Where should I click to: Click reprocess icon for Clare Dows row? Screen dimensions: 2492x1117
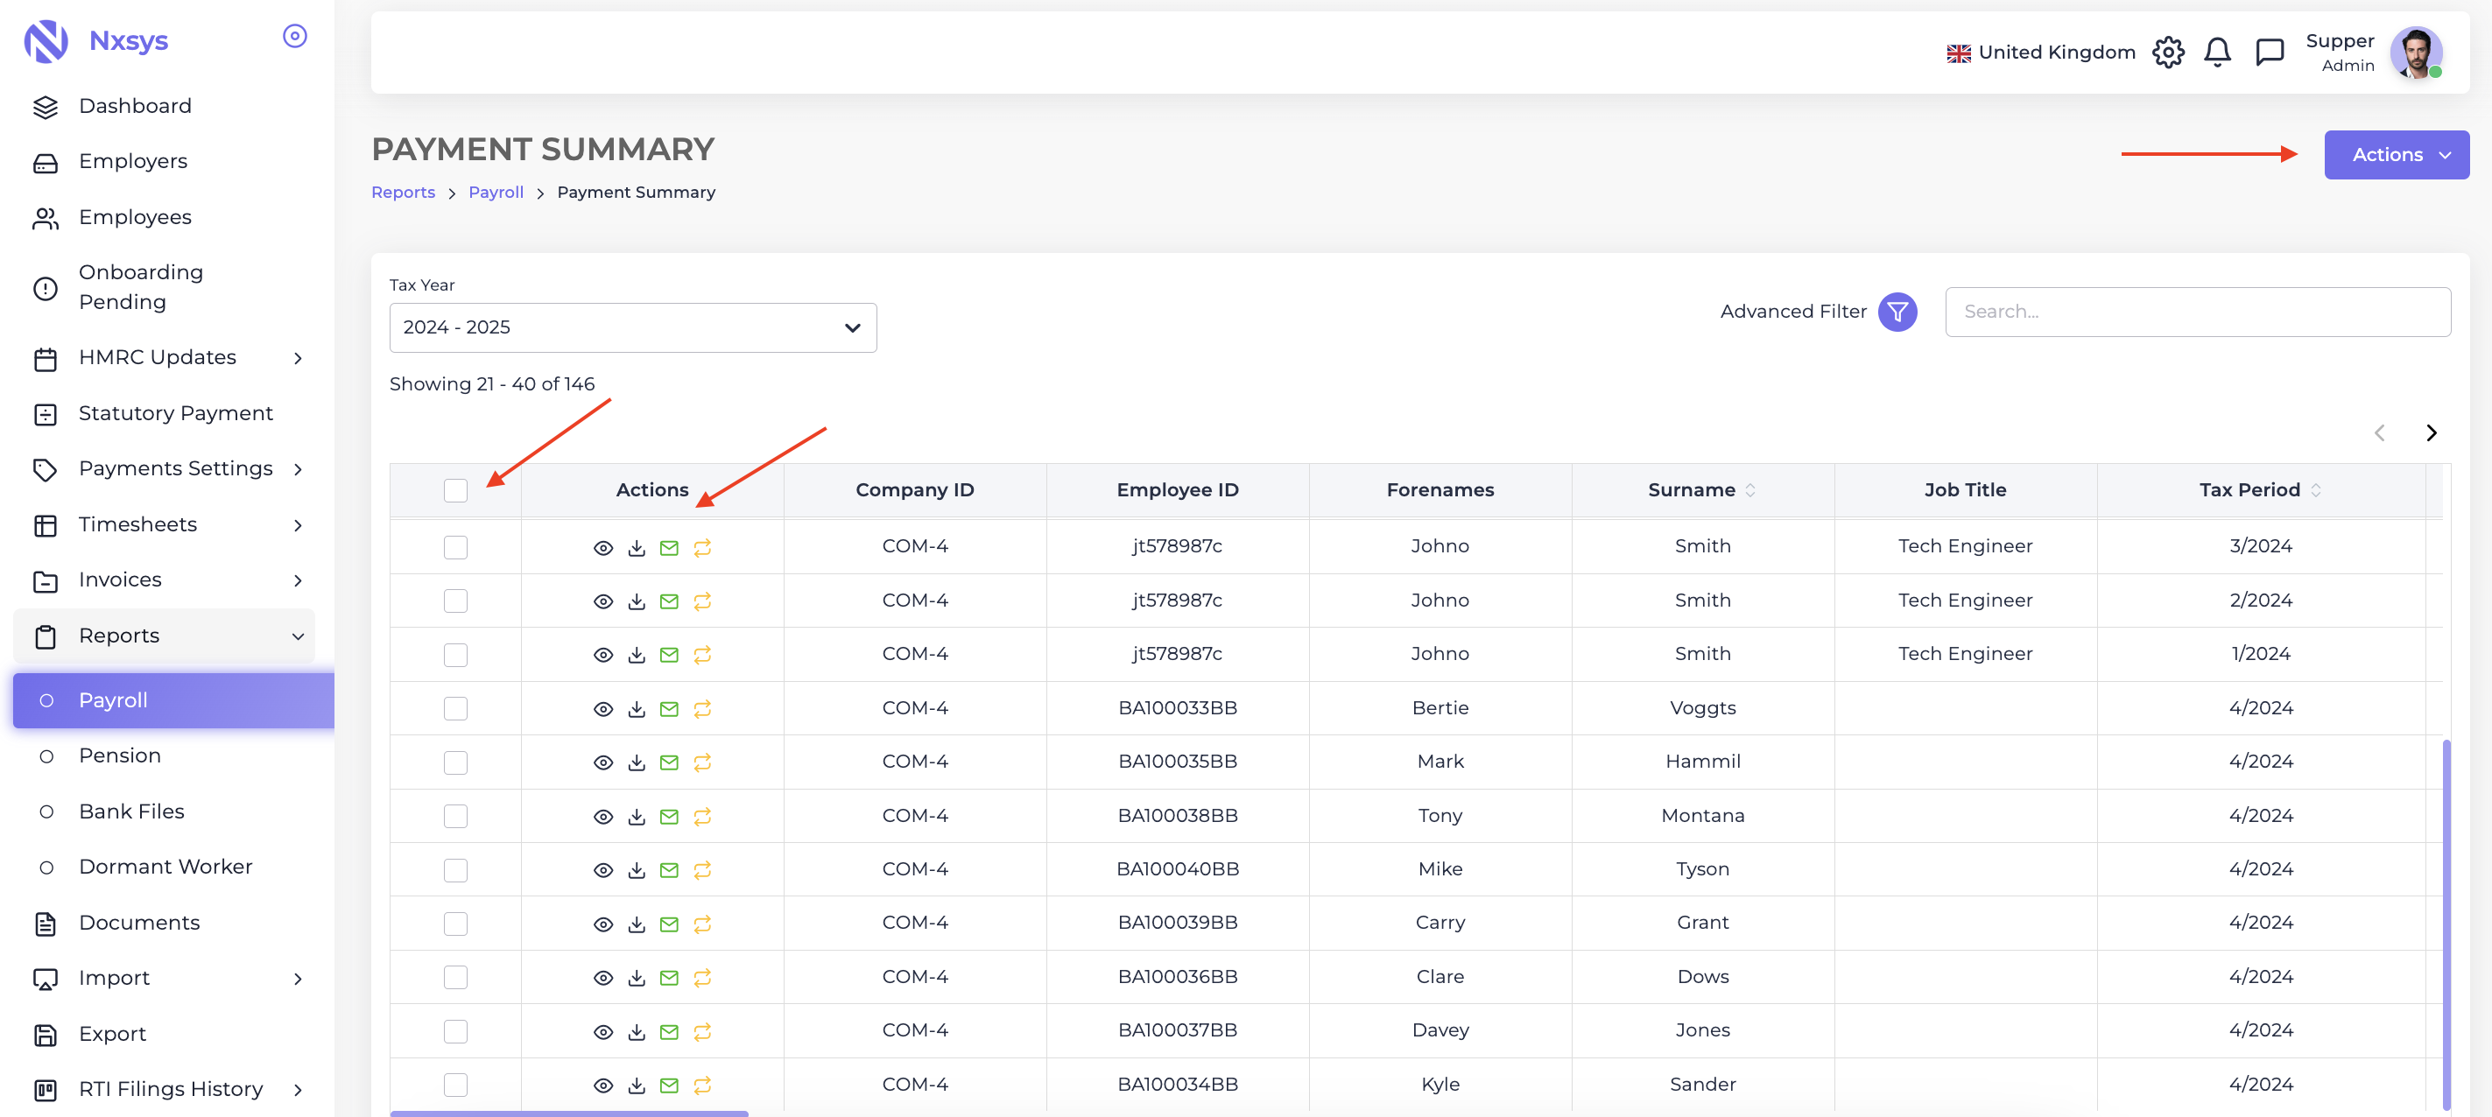(702, 979)
